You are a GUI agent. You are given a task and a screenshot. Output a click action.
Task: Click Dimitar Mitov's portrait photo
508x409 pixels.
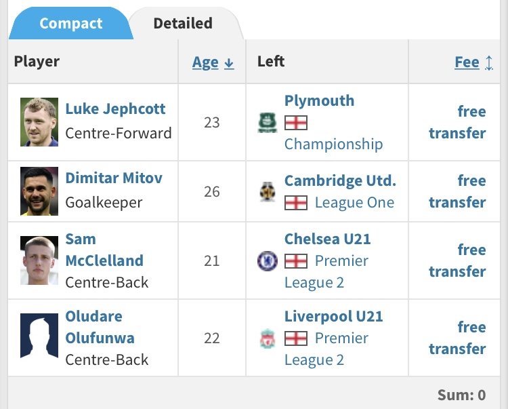point(39,191)
